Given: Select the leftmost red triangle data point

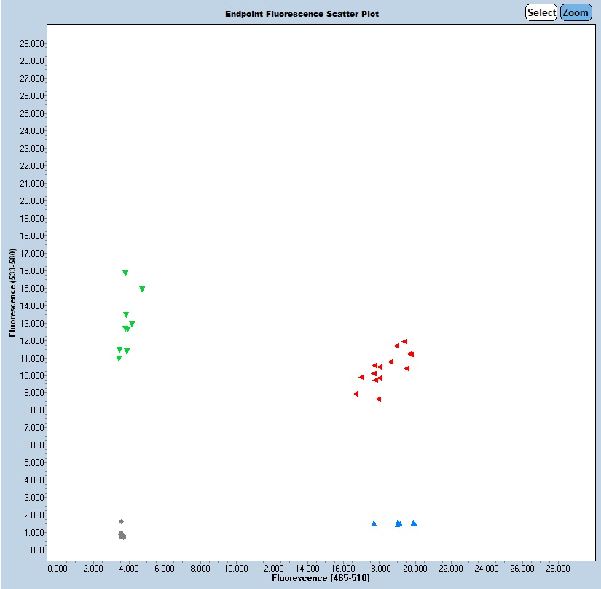Looking at the screenshot, I should pyautogui.click(x=356, y=394).
